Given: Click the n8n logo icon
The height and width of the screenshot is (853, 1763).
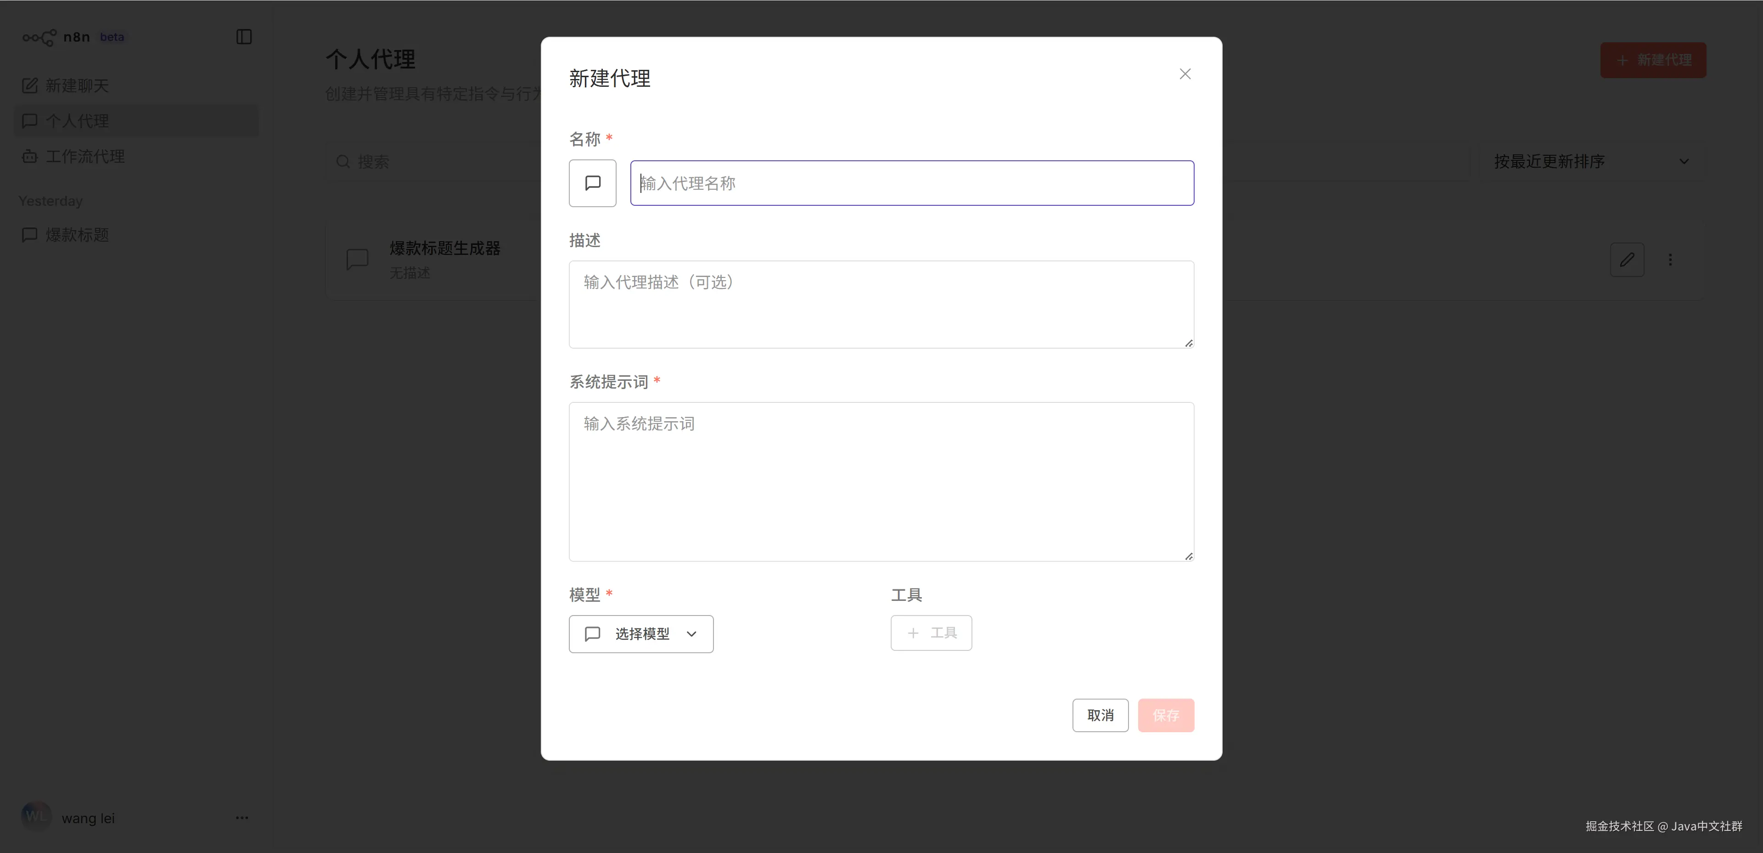Looking at the screenshot, I should point(39,38).
